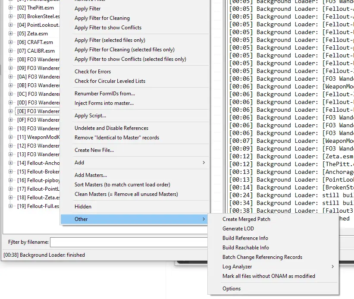This screenshot has height=299, width=354.
Task: Select the [10] FO3 Wanderer tree row
Action: click(x=38, y=129)
